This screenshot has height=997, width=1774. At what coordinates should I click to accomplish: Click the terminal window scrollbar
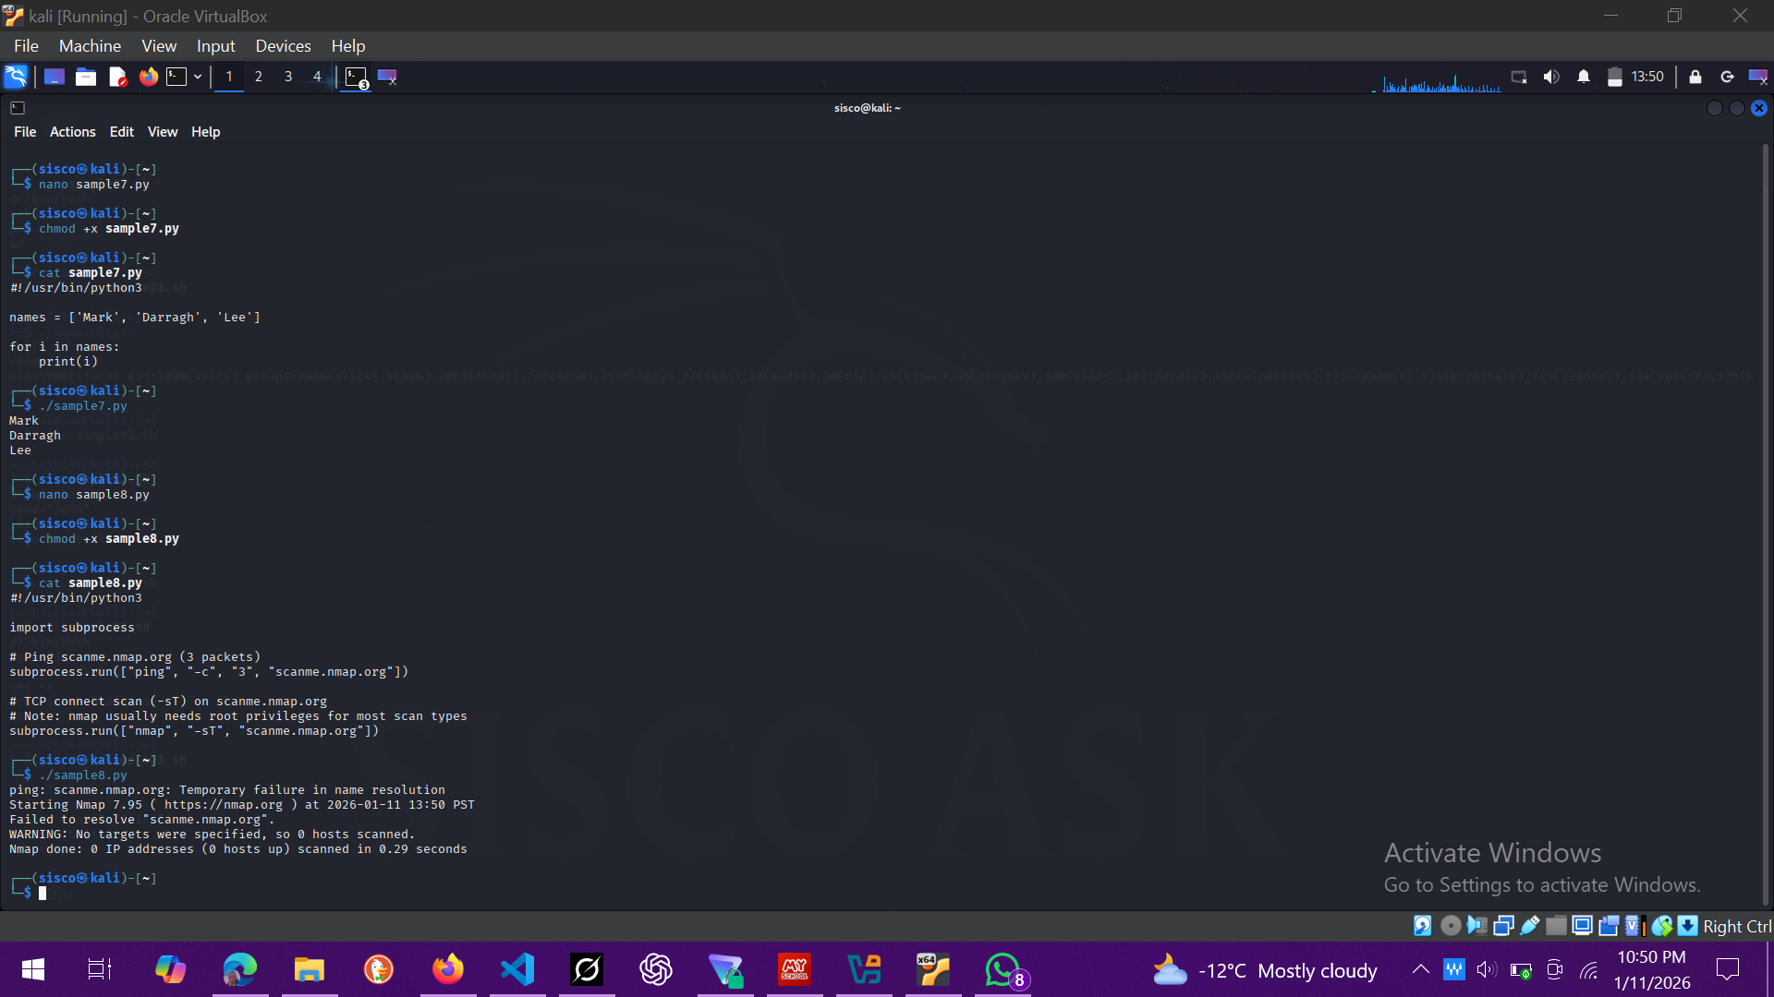point(1766,524)
